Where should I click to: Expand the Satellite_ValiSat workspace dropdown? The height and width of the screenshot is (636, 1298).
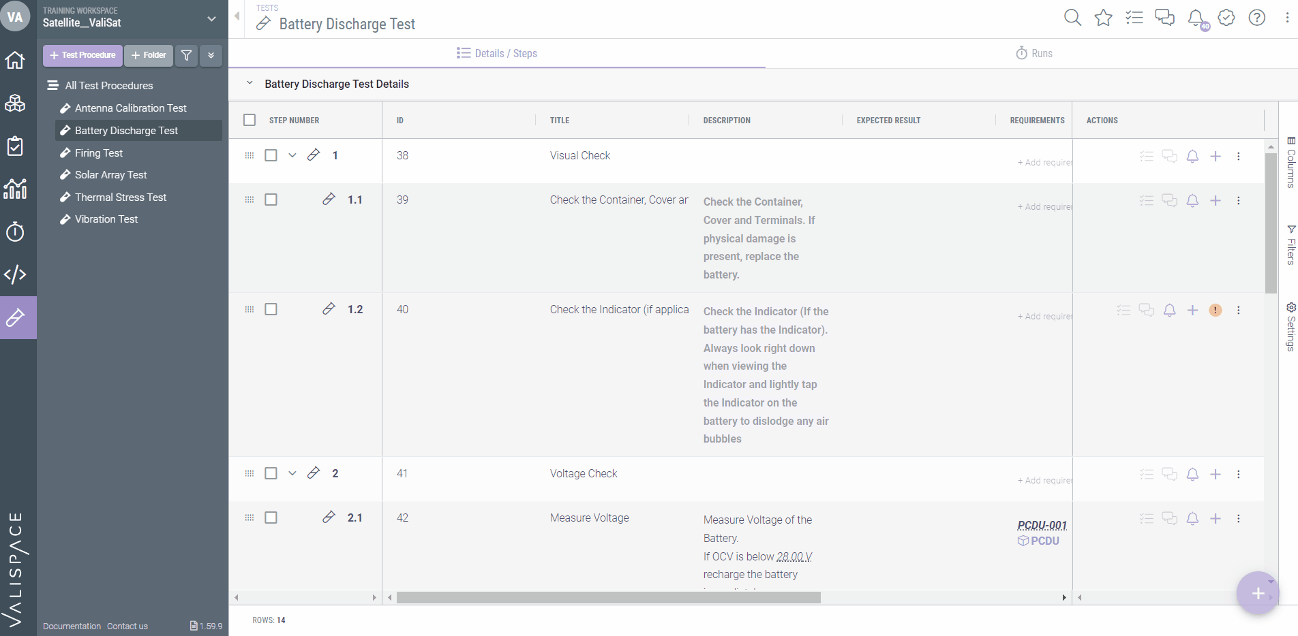pyautogui.click(x=211, y=19)
